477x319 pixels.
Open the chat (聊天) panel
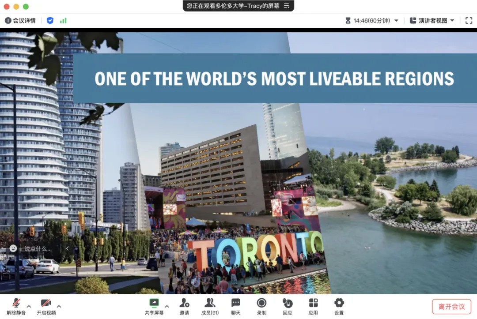point(236,307)
